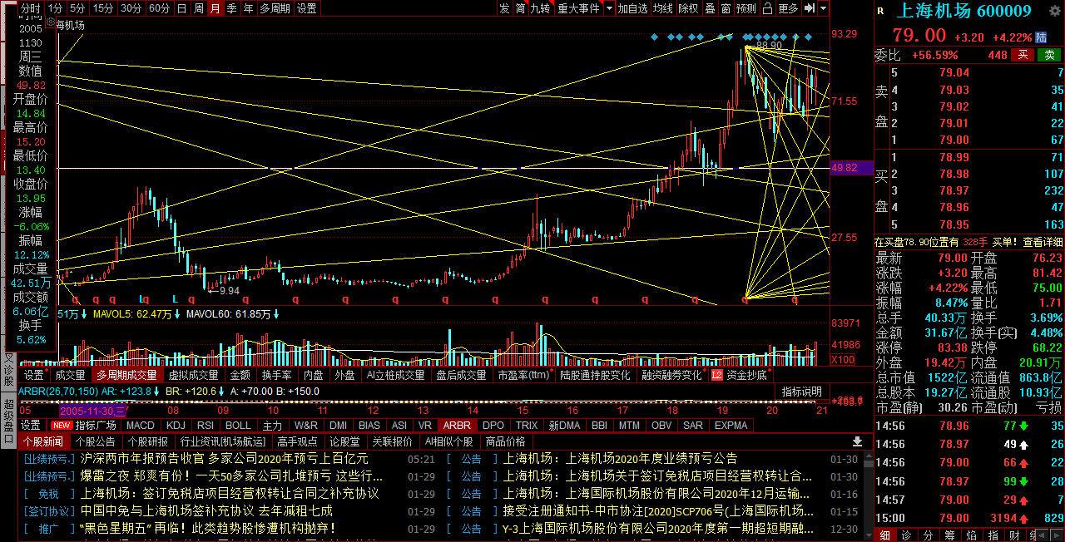Toggle 预测 prediction mode
Screen dimensions: 1065x542
746,8
